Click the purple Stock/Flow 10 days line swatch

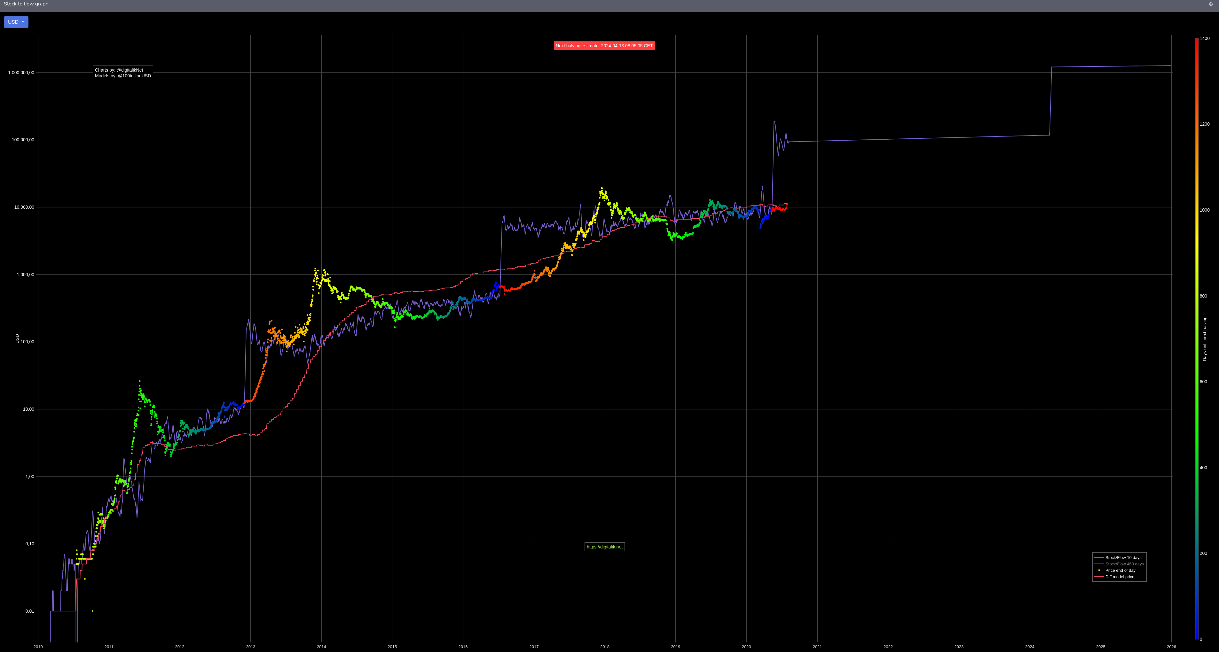click(1099, 557)
